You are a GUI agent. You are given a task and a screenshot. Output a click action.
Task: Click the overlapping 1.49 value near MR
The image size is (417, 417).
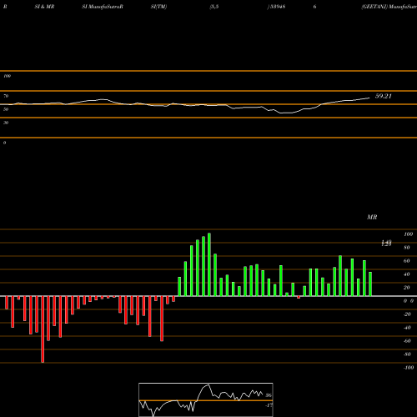point(386,242)
